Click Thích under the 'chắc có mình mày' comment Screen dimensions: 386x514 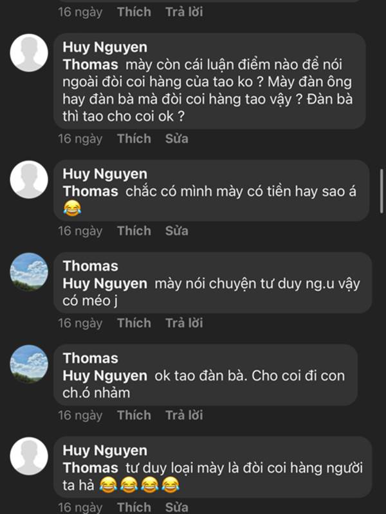(134, 231)
